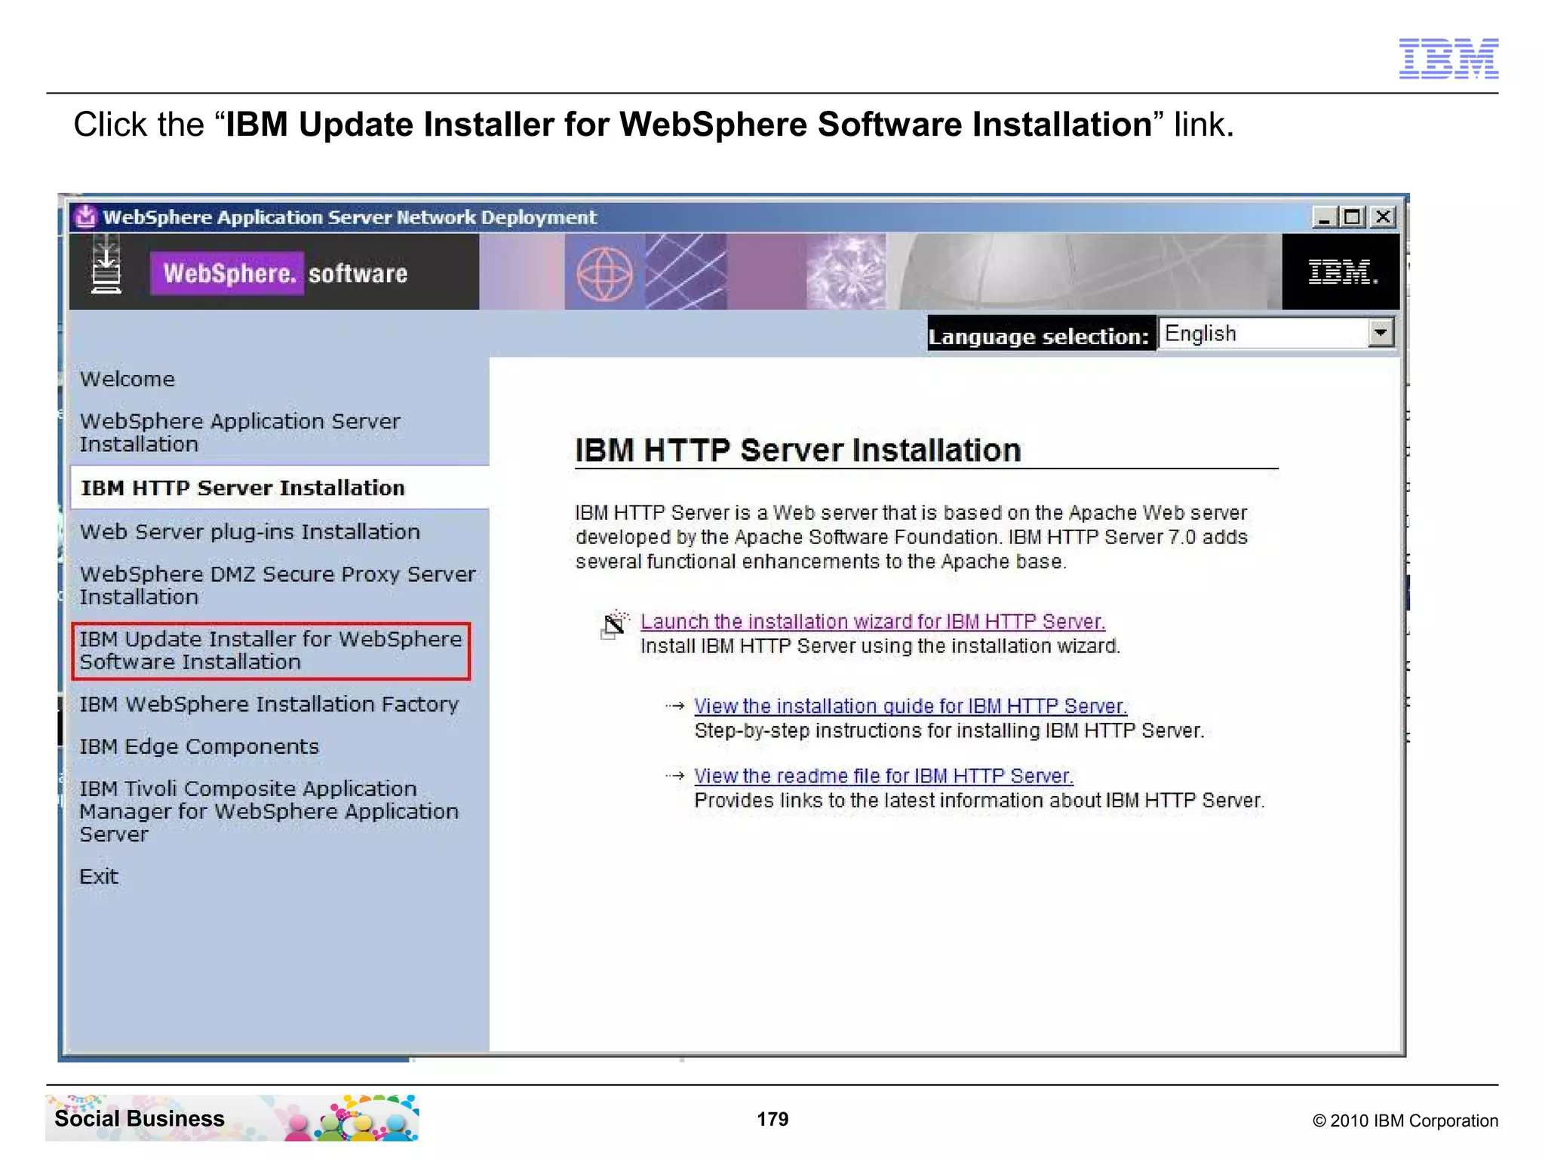Click IBM Update Installer for WebSphere Software Installation

271,650
